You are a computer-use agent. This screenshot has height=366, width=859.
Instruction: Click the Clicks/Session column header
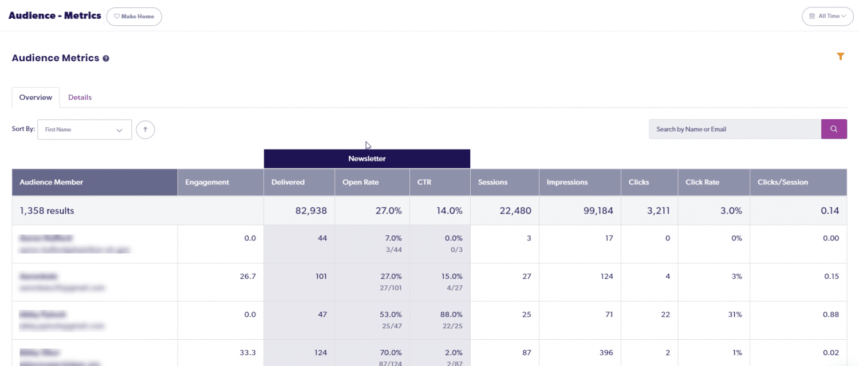[x=782, y=182]
